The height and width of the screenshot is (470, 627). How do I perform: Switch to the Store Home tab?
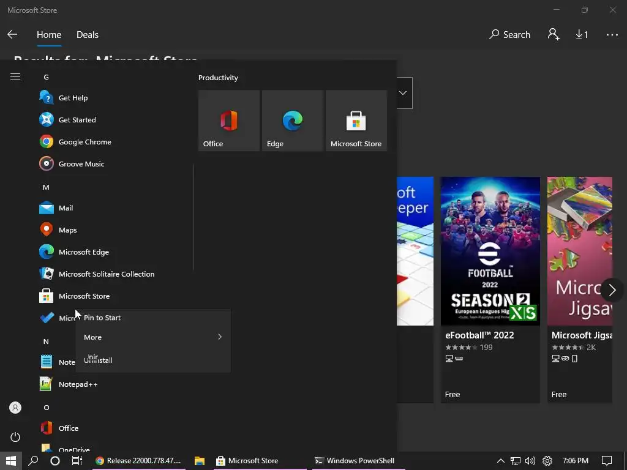[49, 35]
